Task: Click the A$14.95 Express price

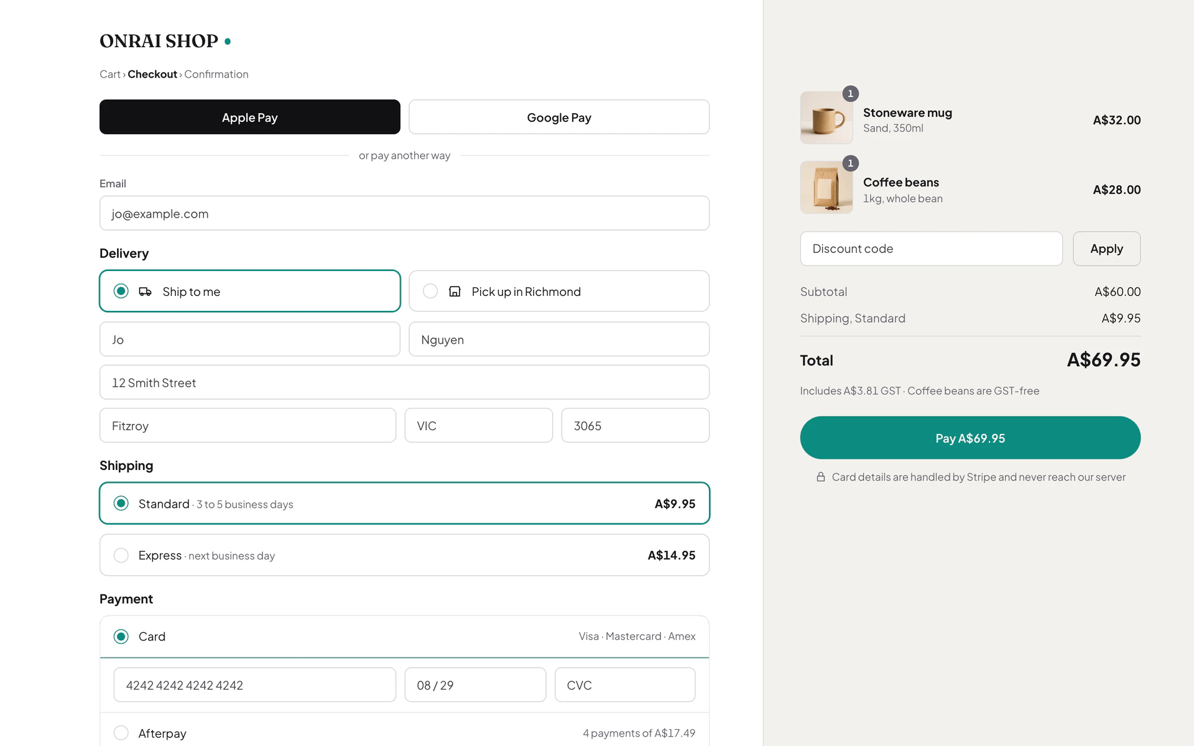Action: [x=671, y=555]
